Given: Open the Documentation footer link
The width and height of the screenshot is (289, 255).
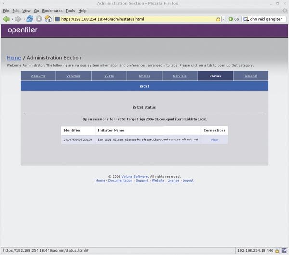Looking at the screenshot, I should [x=120, y=180].
